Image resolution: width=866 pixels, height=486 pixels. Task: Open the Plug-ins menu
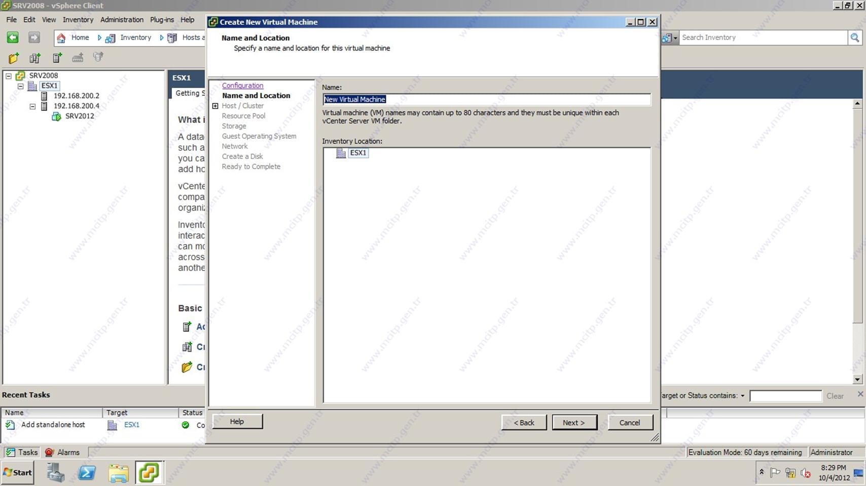coord(162,20)
